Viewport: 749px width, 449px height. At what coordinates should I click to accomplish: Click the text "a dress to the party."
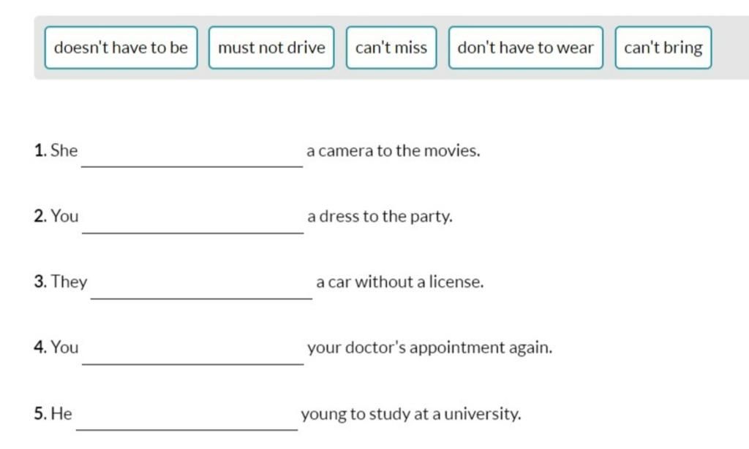(380, 216)
